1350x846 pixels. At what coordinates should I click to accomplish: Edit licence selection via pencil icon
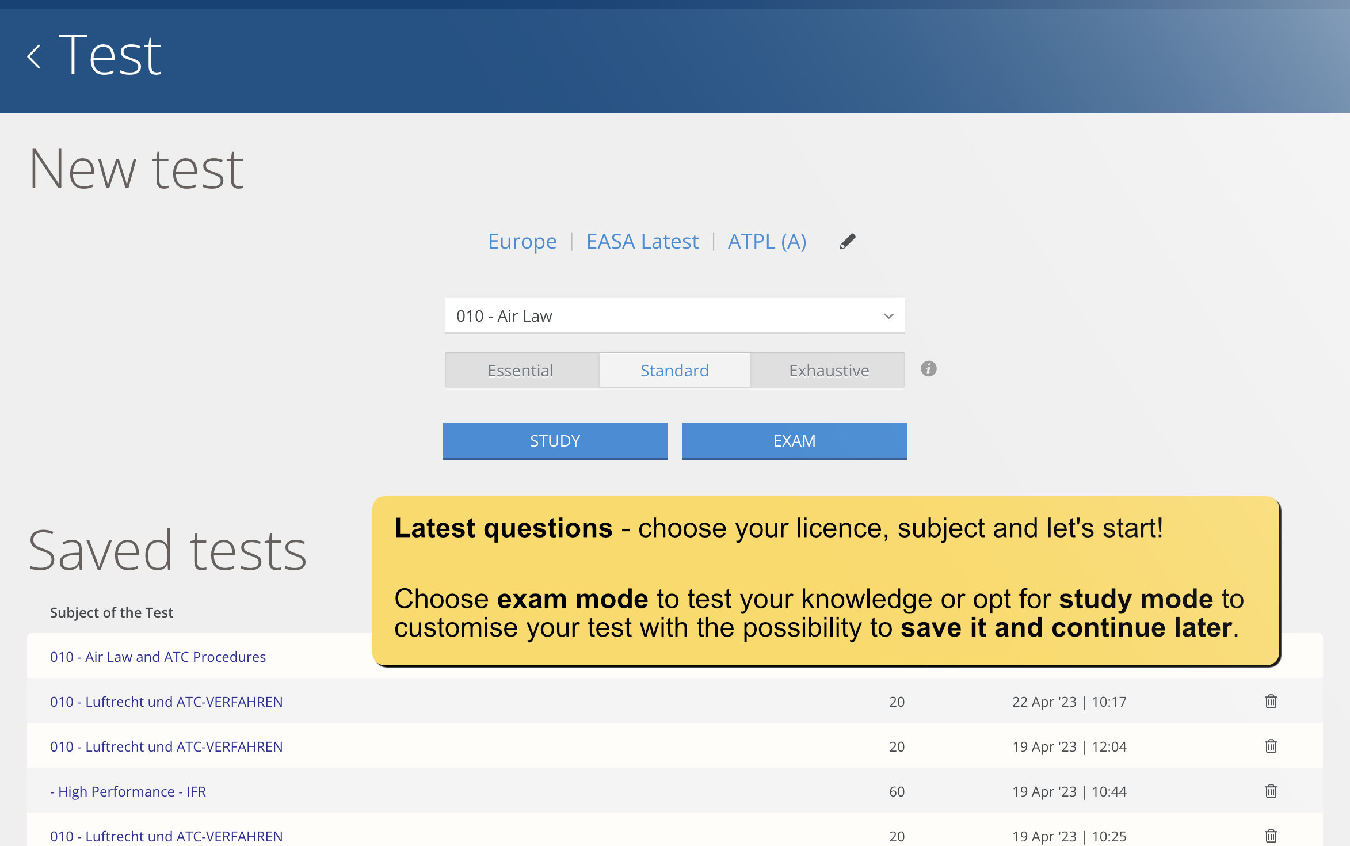(846, 241)
